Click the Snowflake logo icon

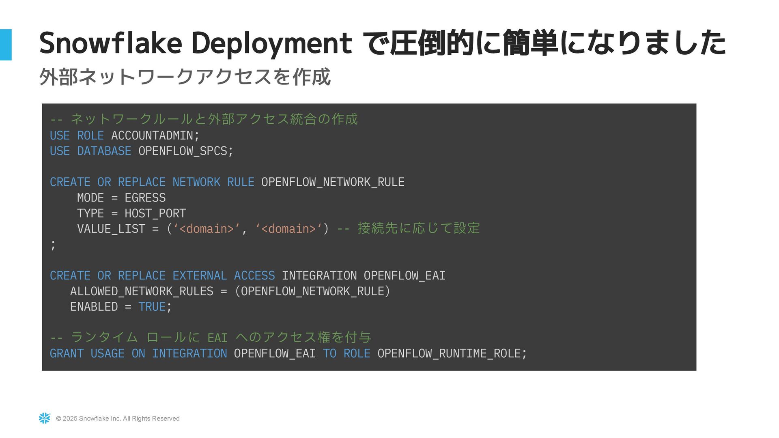coord(44,418)
